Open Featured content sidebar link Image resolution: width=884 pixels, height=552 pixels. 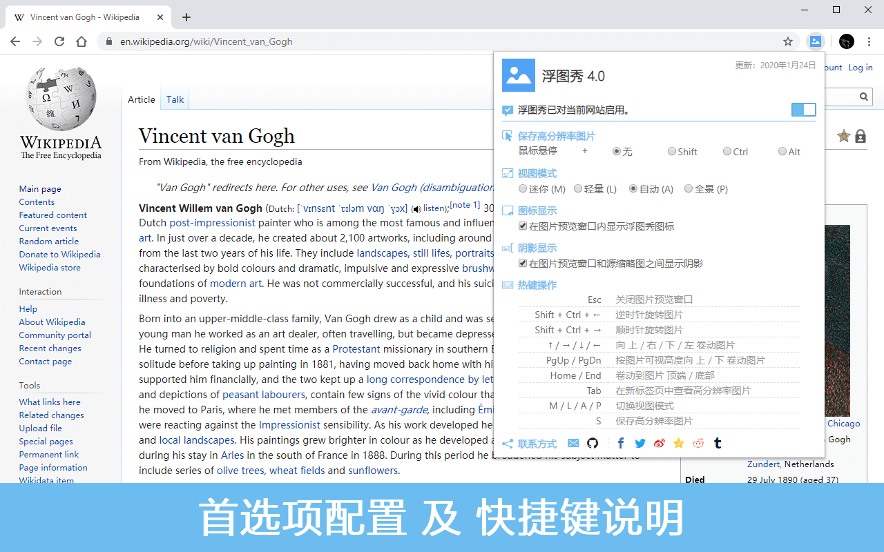click(53, 215)
